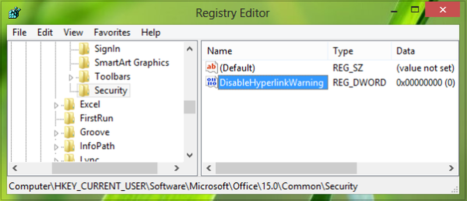Sort values by Name column header

(265, 51)
